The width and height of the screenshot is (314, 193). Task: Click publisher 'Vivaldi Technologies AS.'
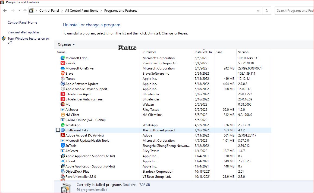pos(160,63)
